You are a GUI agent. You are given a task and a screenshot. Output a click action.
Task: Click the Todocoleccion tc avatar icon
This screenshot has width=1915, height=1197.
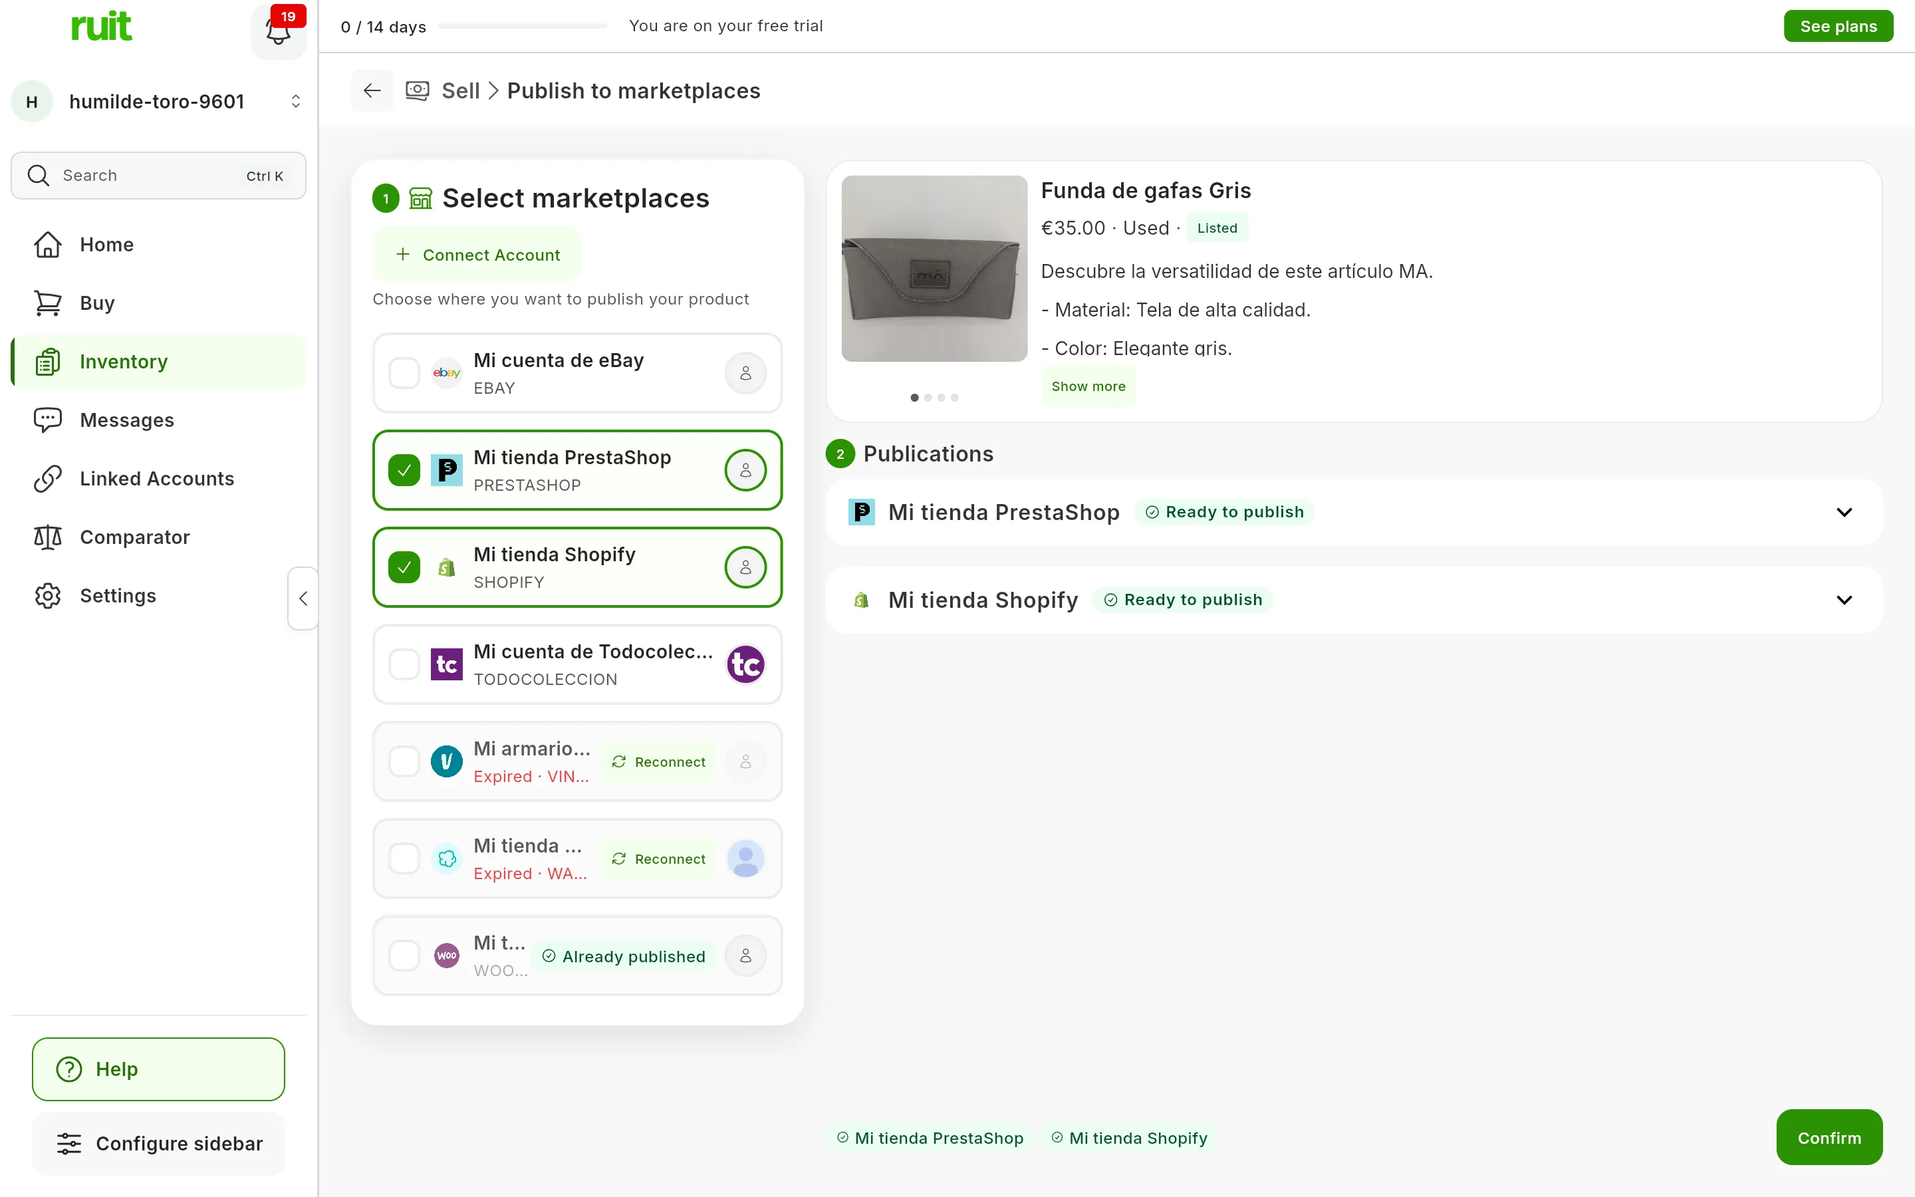point(745,664)
